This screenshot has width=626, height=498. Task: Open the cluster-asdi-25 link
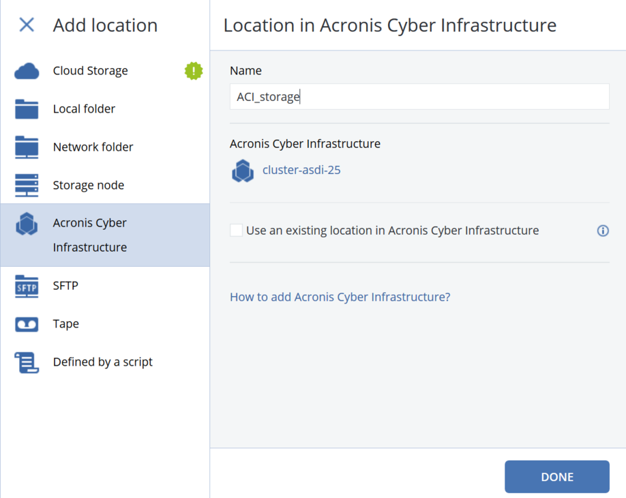pyautogui.click(x=301, y=170)
